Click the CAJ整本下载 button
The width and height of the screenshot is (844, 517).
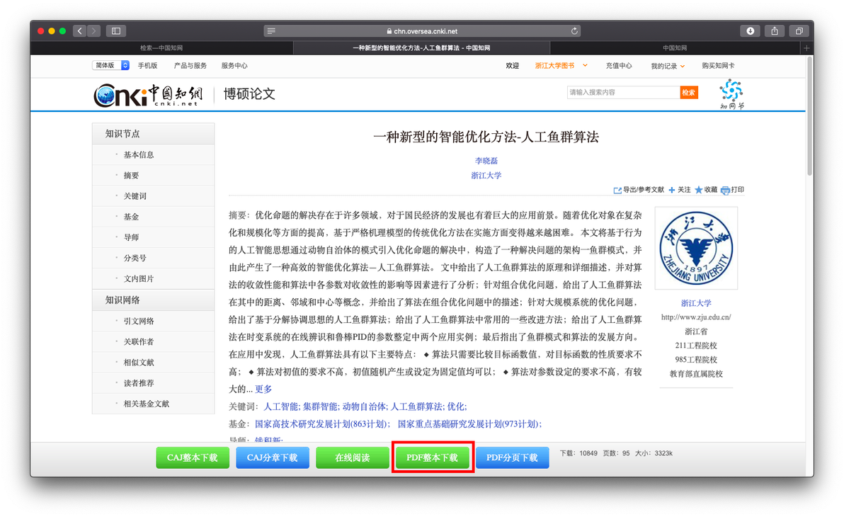point(192,458)
